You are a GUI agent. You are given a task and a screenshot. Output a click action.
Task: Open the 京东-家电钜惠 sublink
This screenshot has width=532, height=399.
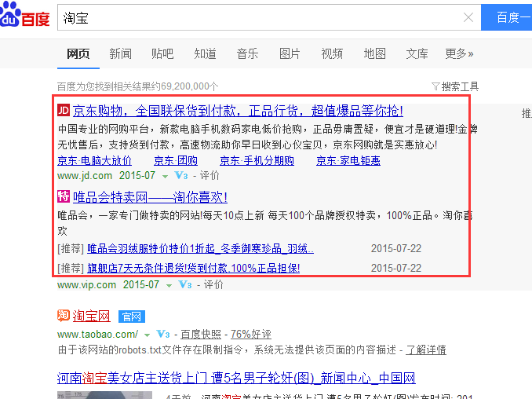coord(348,160)
